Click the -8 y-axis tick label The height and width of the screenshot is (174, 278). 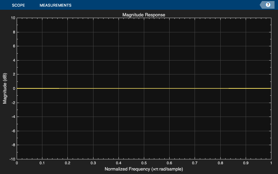coord(13,145)
